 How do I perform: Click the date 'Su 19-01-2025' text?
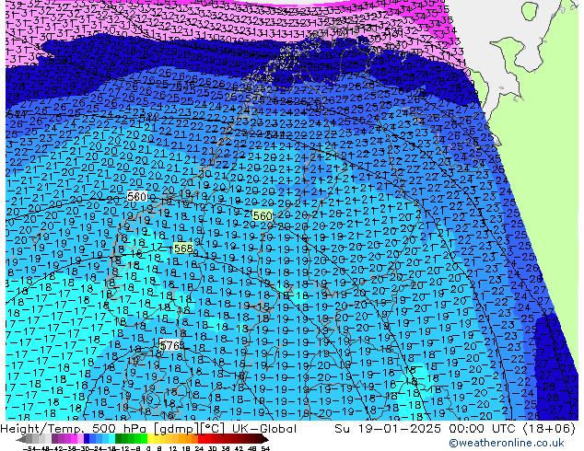(389, 429)
